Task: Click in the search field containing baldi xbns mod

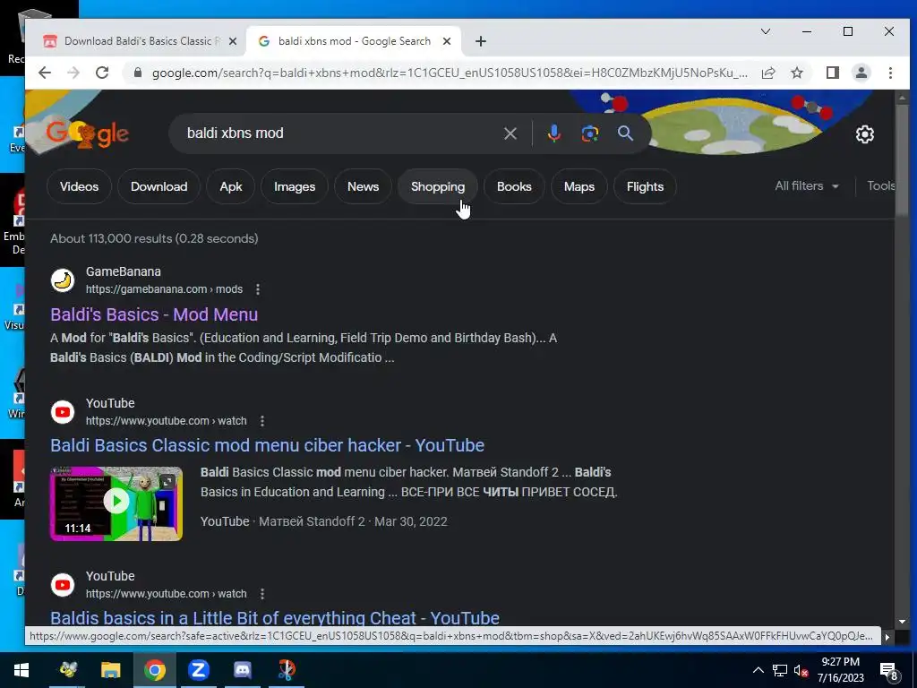Action: click(339, 133)
